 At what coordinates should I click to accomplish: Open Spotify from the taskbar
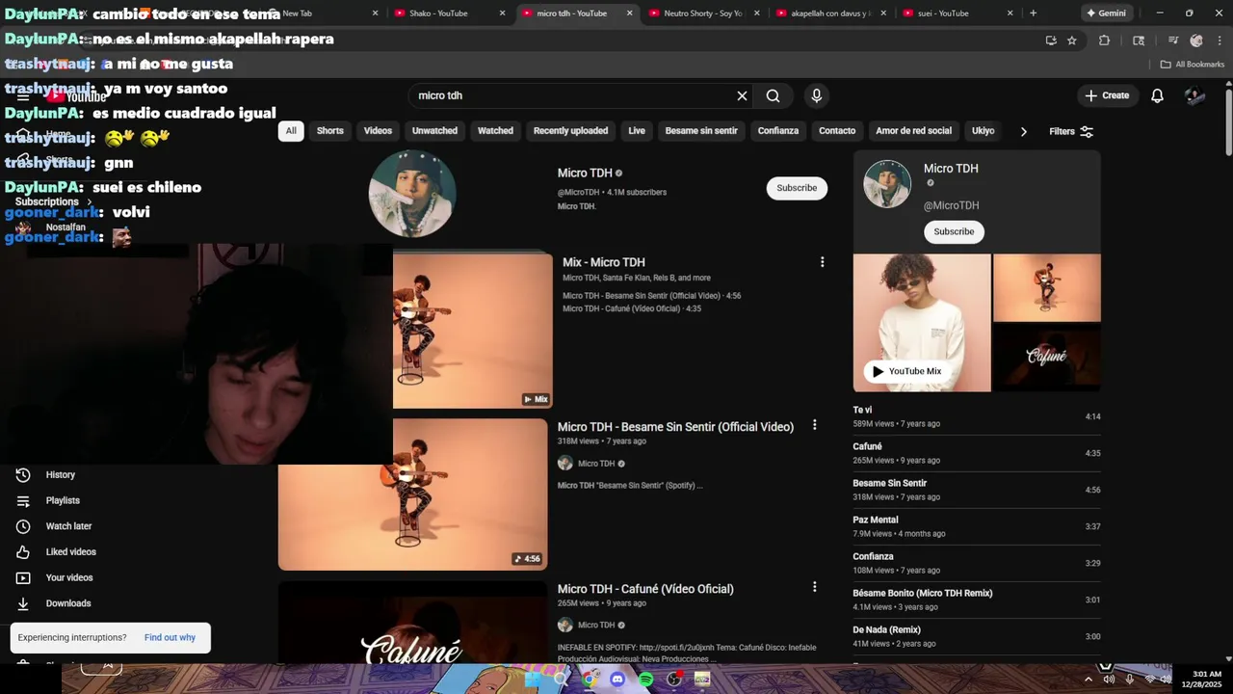click(646, 680)
